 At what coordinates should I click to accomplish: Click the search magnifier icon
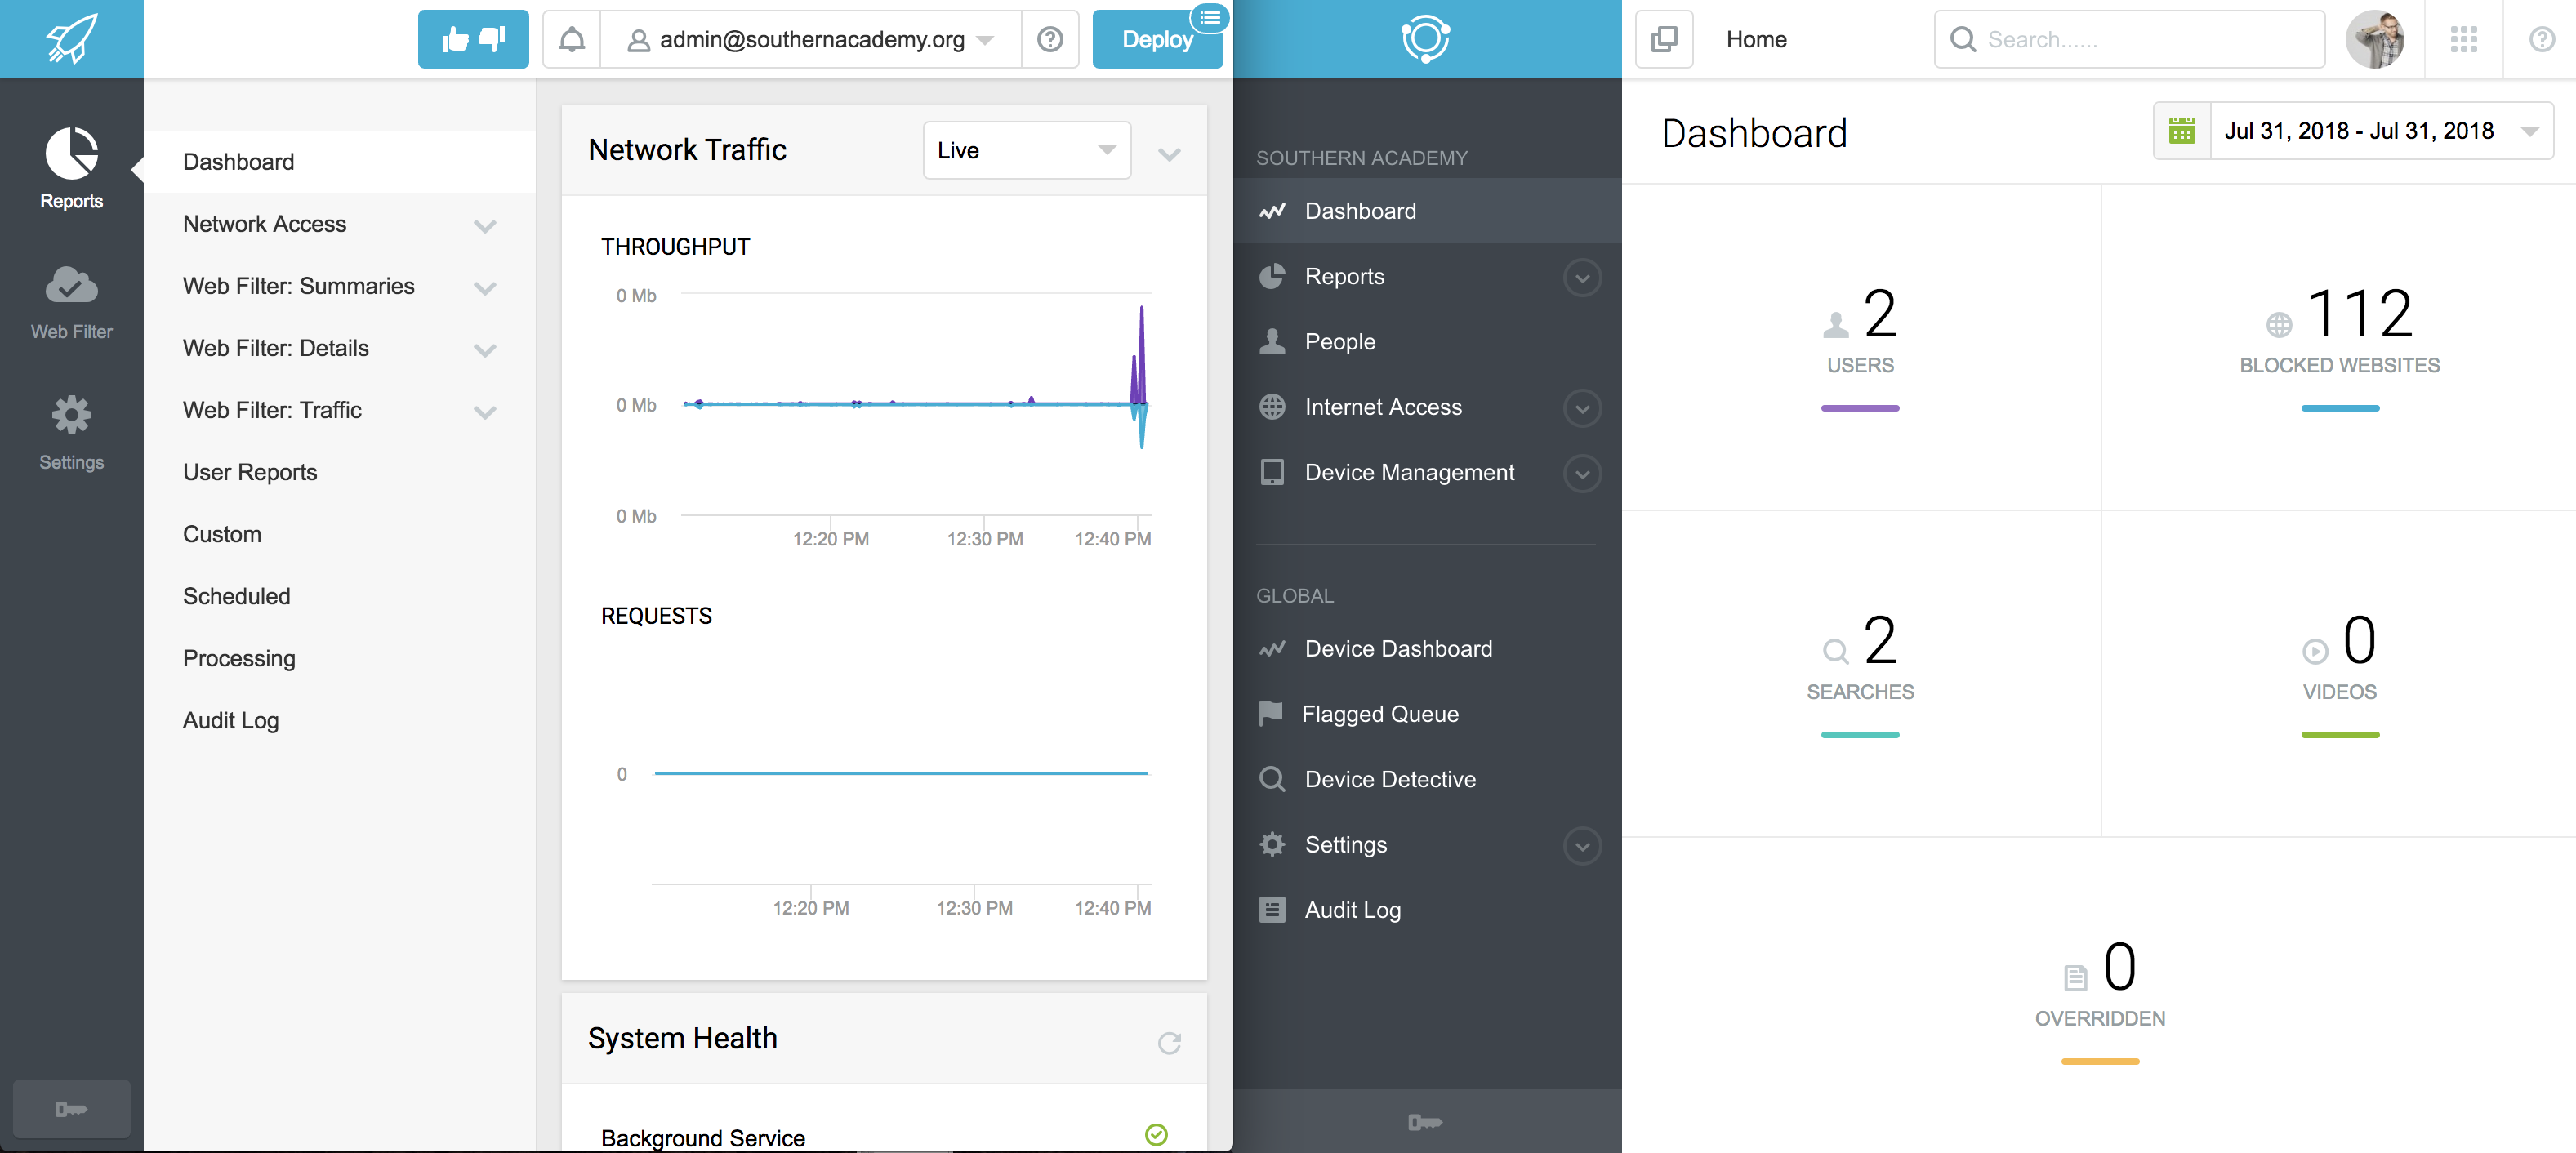pos(1963,39)
